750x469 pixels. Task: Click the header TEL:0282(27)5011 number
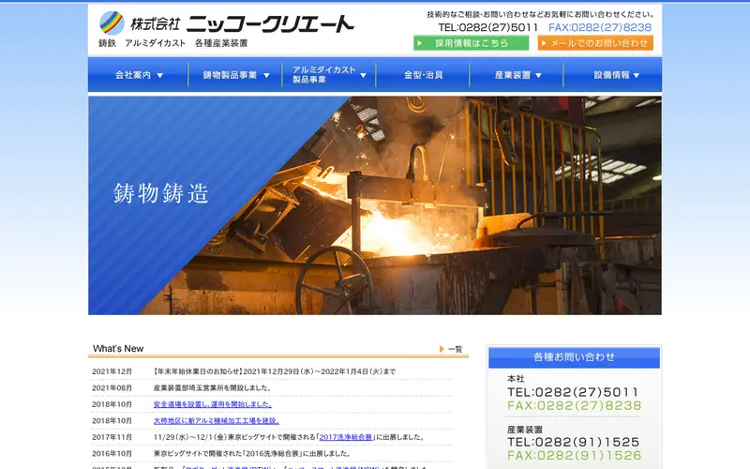tap(488, 28)
